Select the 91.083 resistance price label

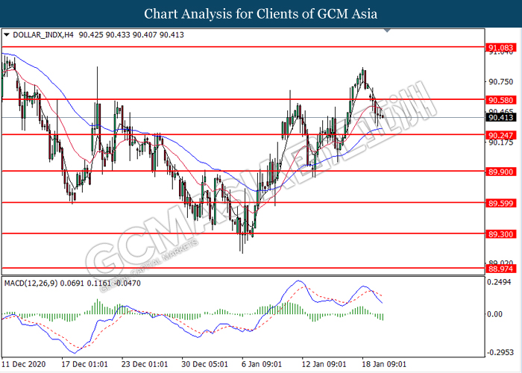[x=499, y=47]
